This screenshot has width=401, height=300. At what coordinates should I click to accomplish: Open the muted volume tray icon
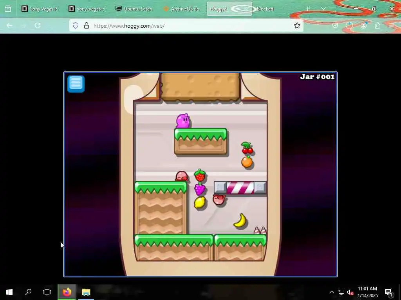[350, 292]
